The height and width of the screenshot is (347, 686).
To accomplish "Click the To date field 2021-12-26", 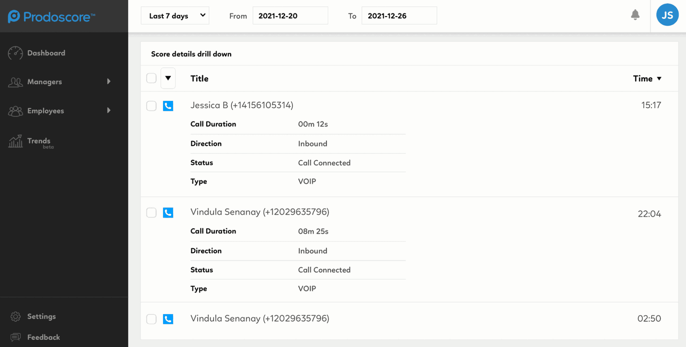I will [399, 16].
